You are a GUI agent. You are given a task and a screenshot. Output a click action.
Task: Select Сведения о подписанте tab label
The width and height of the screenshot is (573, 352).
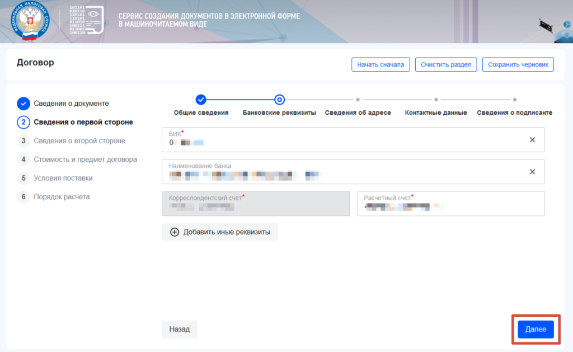point(515,112)
